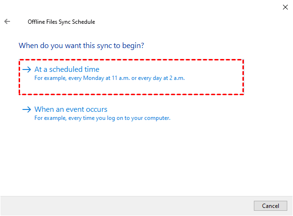Click the arrow icon beside "When an event occurs"
Screen dimensions: 293x216
tap(27, 109)
